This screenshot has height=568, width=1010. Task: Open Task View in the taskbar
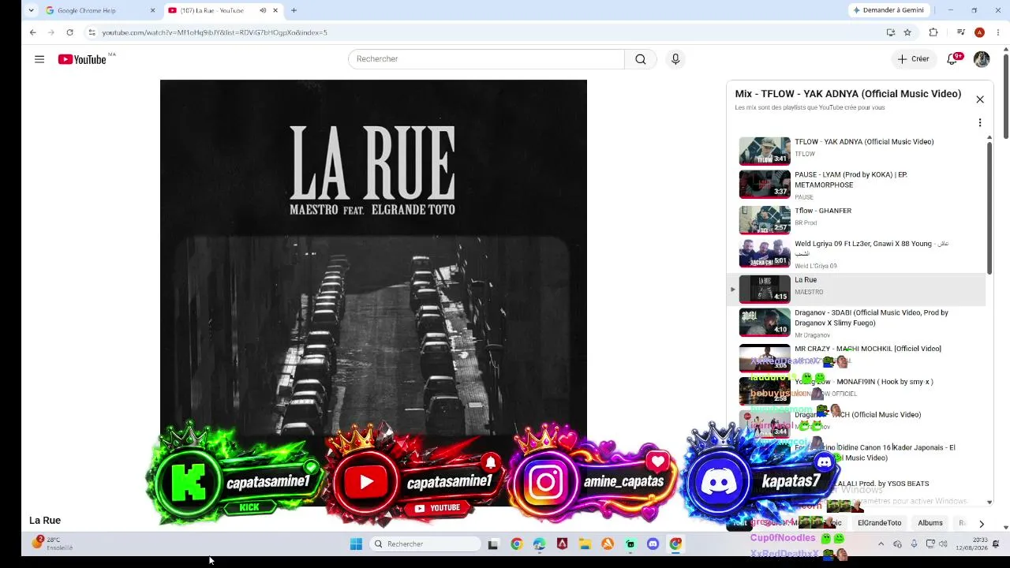[x=493, y=544]
